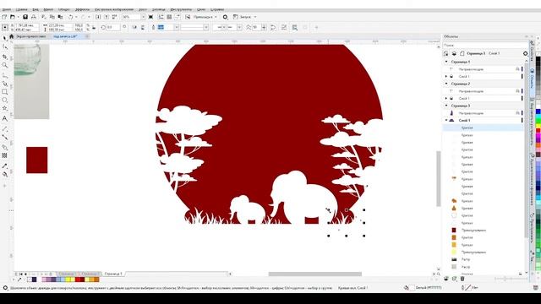
Task: Select the highlighted Кривая row
Action: [483, 128]
